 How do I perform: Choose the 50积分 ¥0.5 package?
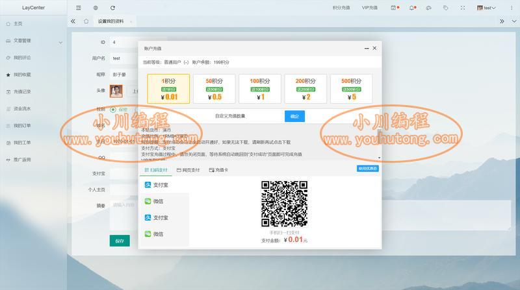click(214, 89)
